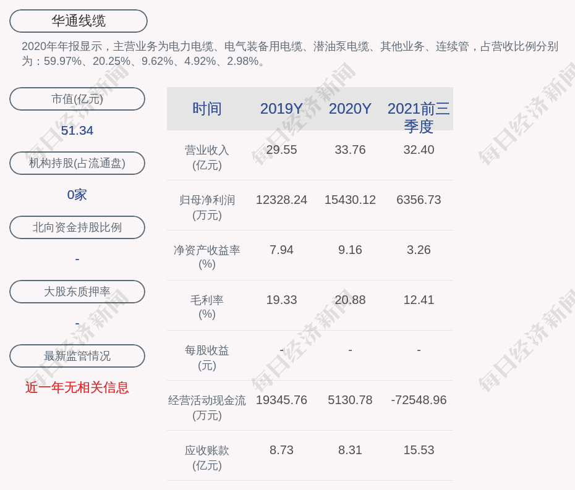575x490 pixels.
Task: Click the 营业收入(亿元) row label
Action: [207, 158]
